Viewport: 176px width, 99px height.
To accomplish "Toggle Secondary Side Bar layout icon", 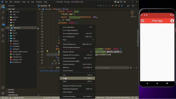I will point(121,2).
